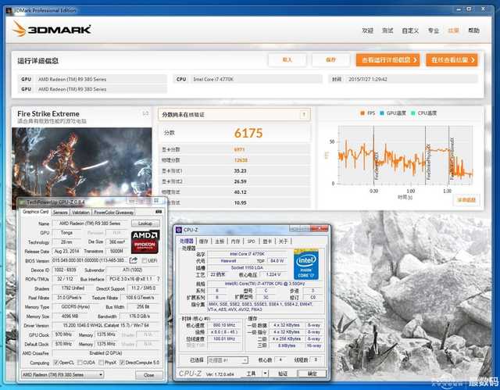
Task: Open the 帮助 page in 3DMark navigation
Action: point(473,30)
